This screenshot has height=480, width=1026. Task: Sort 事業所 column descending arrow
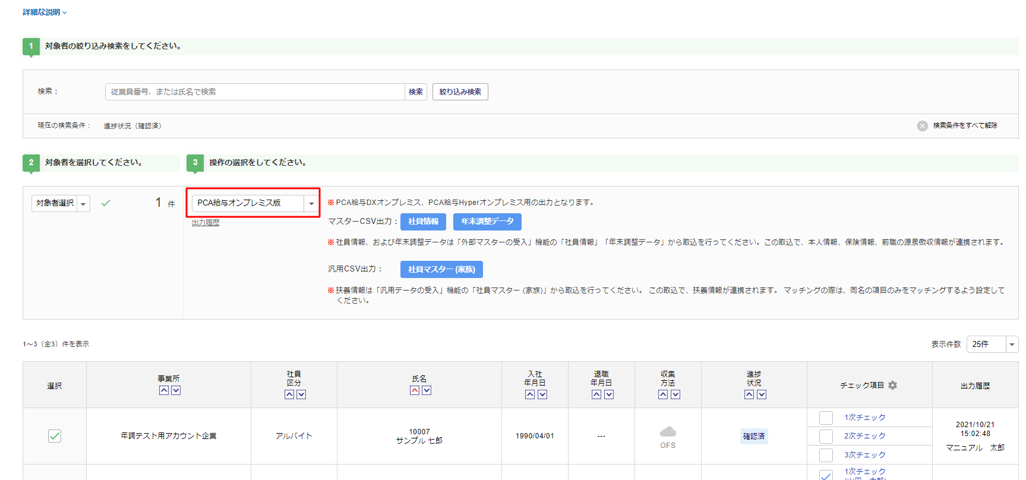click(176, 390)
